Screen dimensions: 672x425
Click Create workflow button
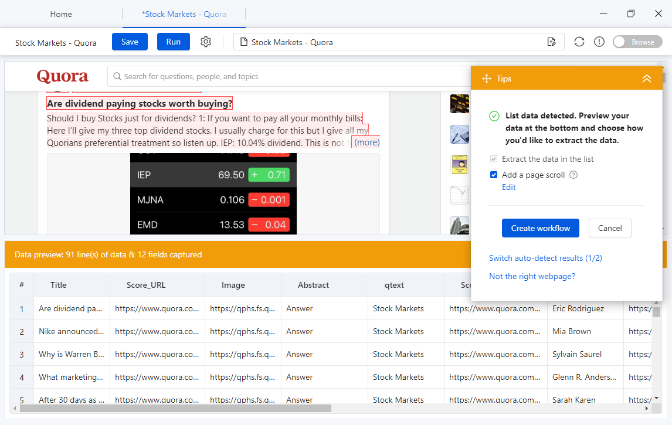click(x=541, y=228)
